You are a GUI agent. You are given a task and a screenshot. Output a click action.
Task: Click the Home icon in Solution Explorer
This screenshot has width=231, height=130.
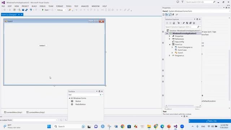[x=174, y=23]
